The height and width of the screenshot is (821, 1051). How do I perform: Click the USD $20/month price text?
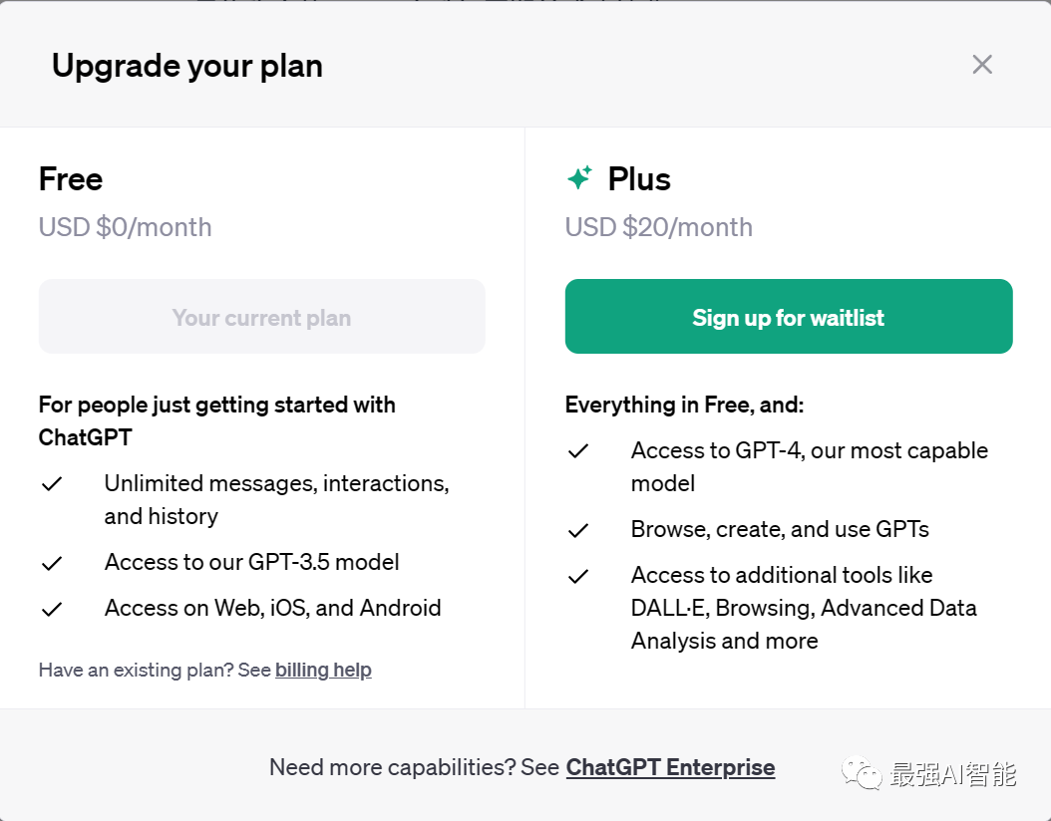658,227
